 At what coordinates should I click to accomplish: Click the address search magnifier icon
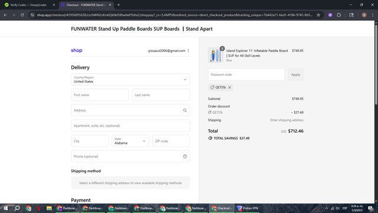pos(185,111)
